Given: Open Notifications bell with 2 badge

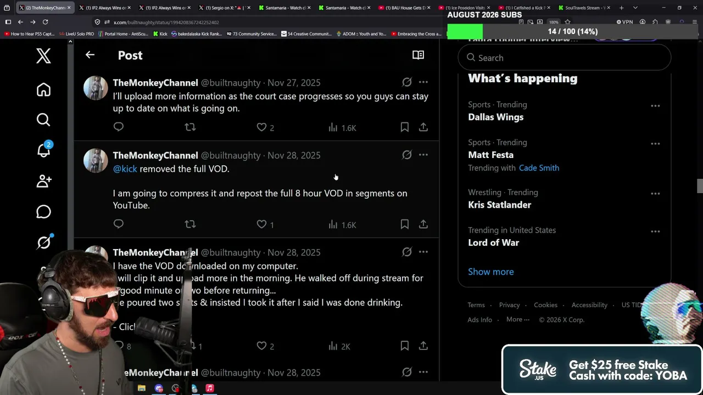Looking at the screenshot, I should [x=43, y=150].
